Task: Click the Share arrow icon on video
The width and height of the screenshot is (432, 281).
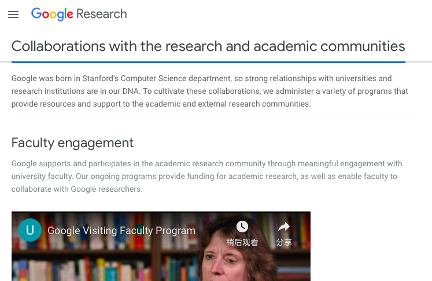Action: (283, 227)
